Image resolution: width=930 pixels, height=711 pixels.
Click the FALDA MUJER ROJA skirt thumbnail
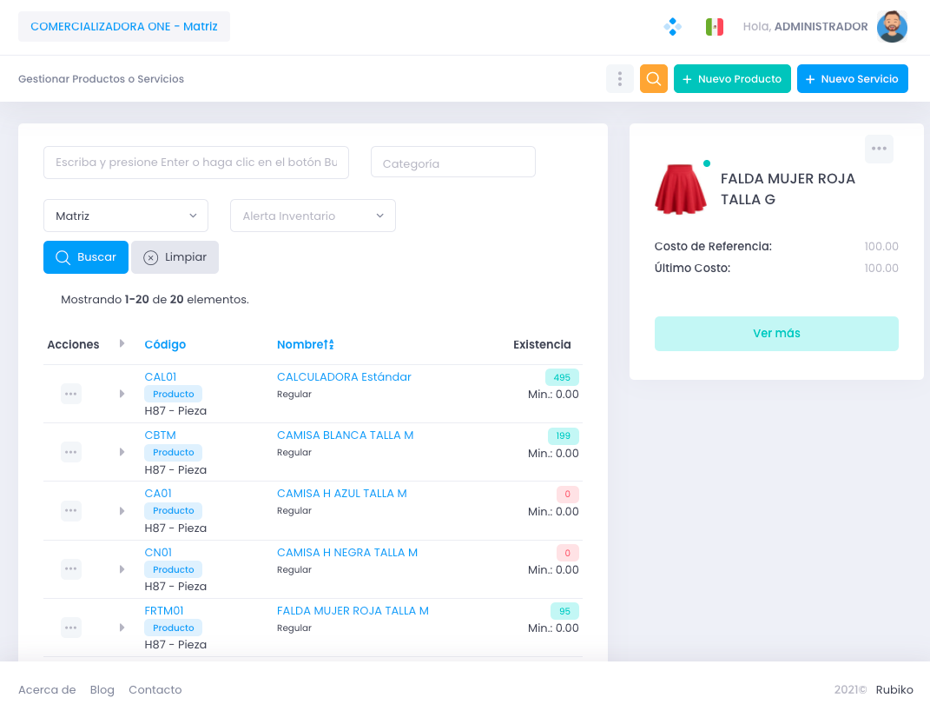pyautogui.click(x=682, y=189)
